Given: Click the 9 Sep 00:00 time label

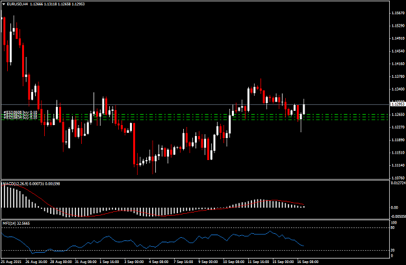Looking at the screenshot, I should 208,262.
